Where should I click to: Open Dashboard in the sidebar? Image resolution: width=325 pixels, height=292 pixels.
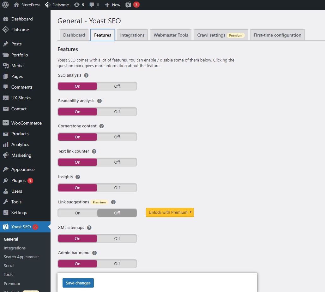click(25, 19)
